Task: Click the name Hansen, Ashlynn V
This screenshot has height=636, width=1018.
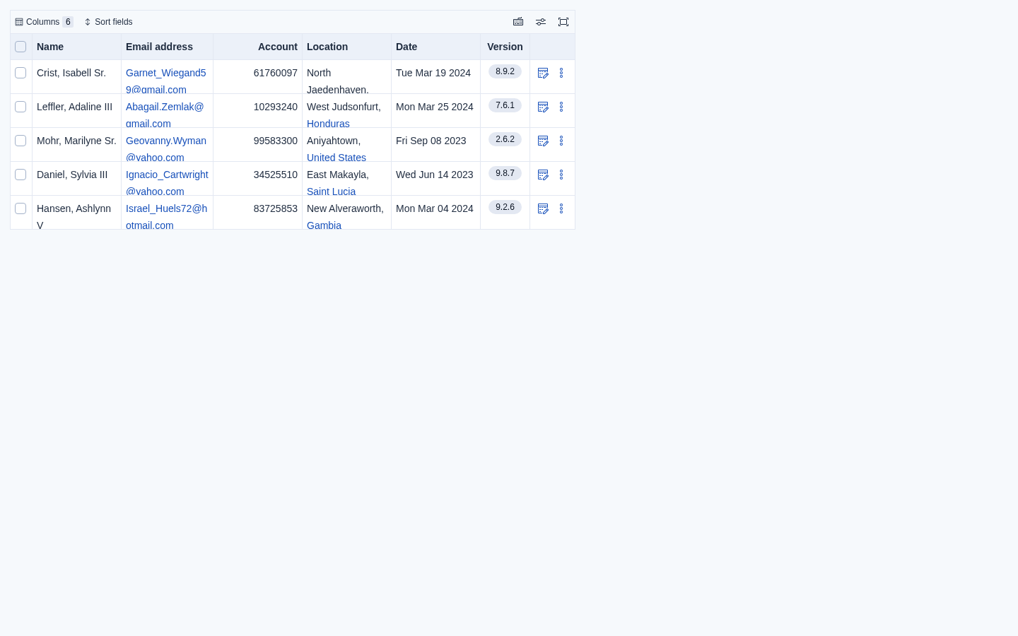Action: click(x=74, y=216)
